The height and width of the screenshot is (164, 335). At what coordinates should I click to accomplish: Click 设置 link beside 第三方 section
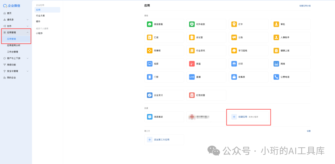309,131
